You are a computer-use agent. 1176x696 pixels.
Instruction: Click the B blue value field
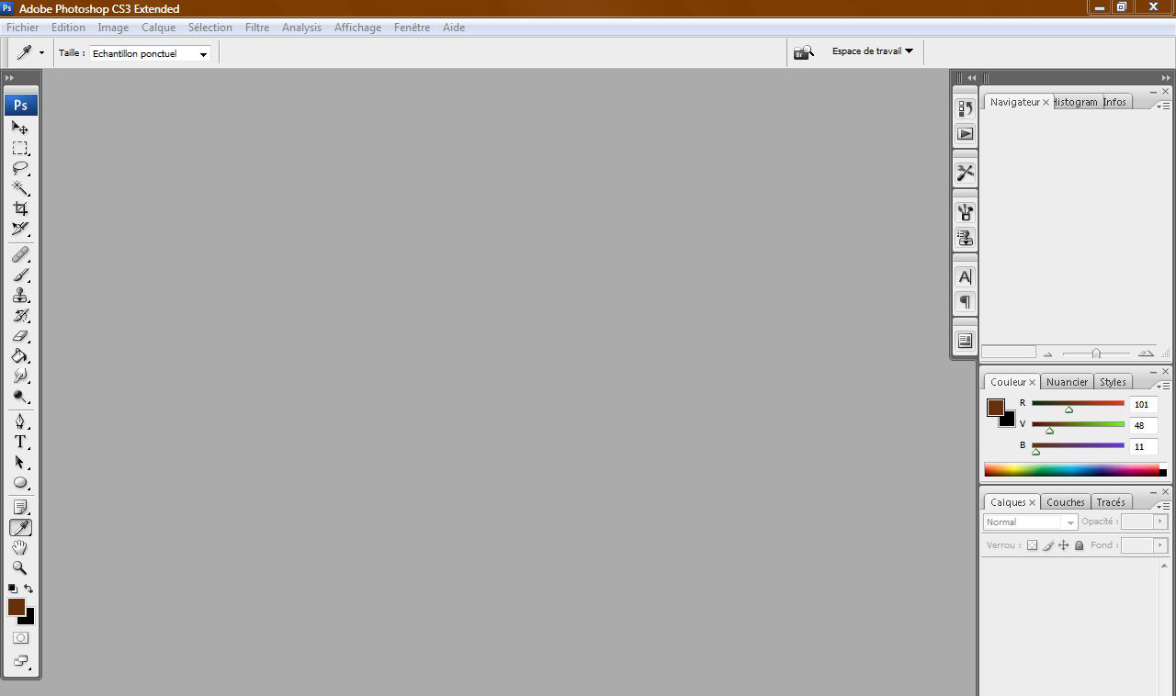[x=1143, y=446]
